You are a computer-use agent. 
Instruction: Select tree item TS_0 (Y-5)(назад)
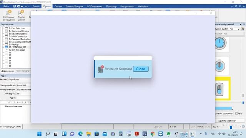[17, 50]
